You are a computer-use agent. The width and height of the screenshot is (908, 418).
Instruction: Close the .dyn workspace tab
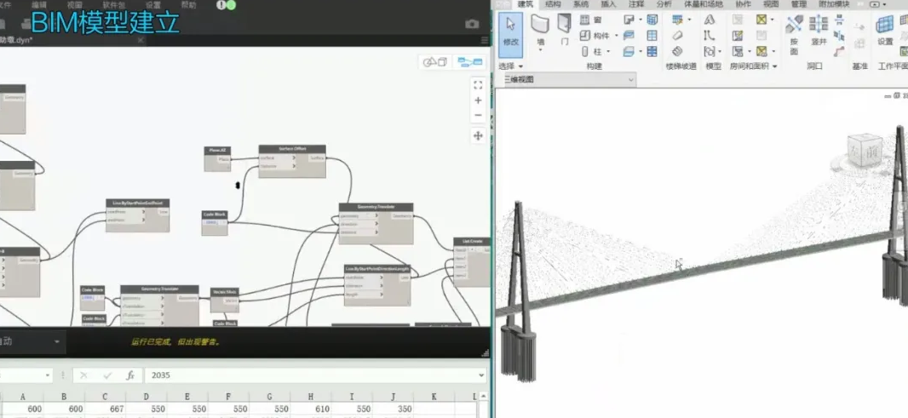point(141,40)
